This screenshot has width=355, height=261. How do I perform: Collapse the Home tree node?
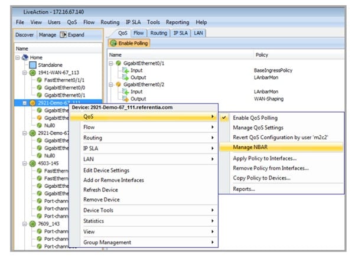coord(18,57)
